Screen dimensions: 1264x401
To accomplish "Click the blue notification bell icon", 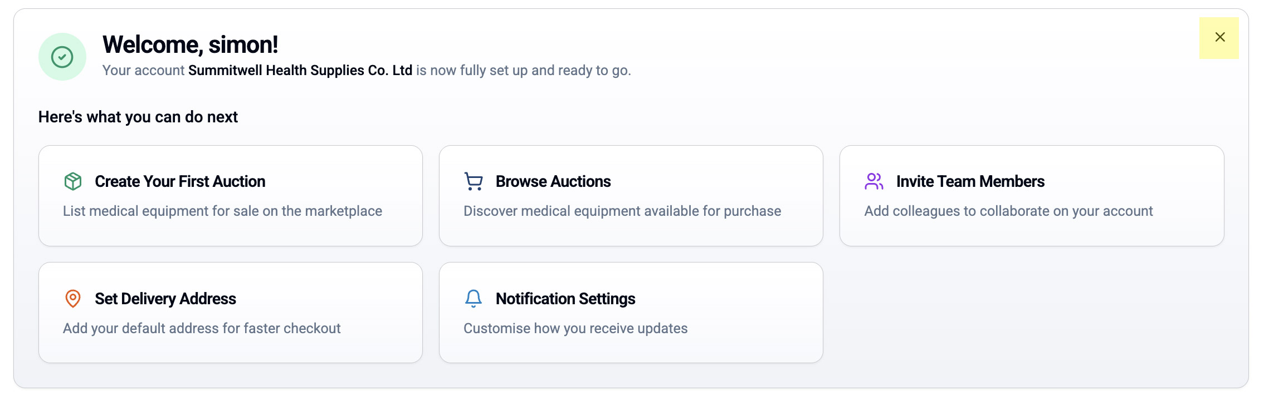I will tap(474, 299).
